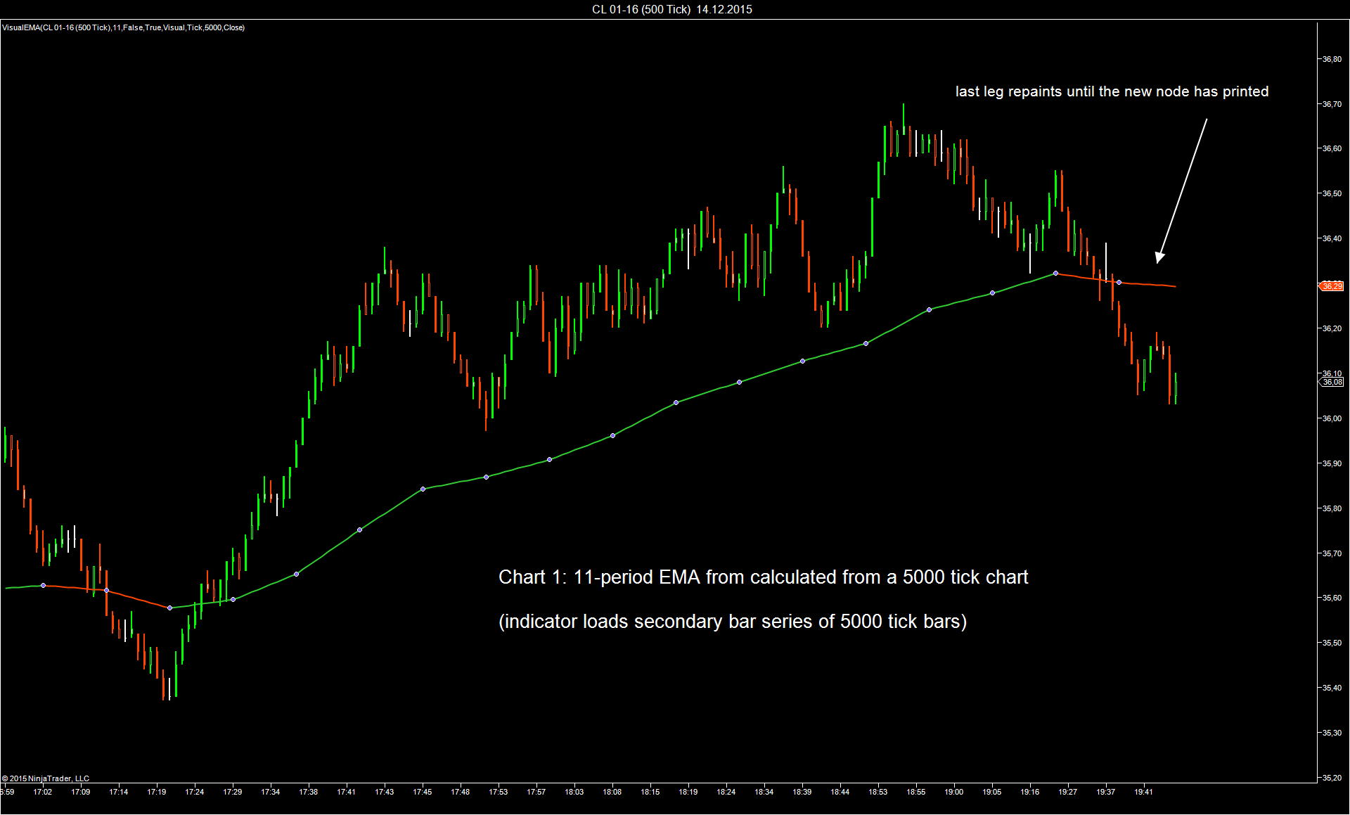Click the VisualEMA indicator label
The width and height of the screenshot is (1350, 815).
coord(124,27)
